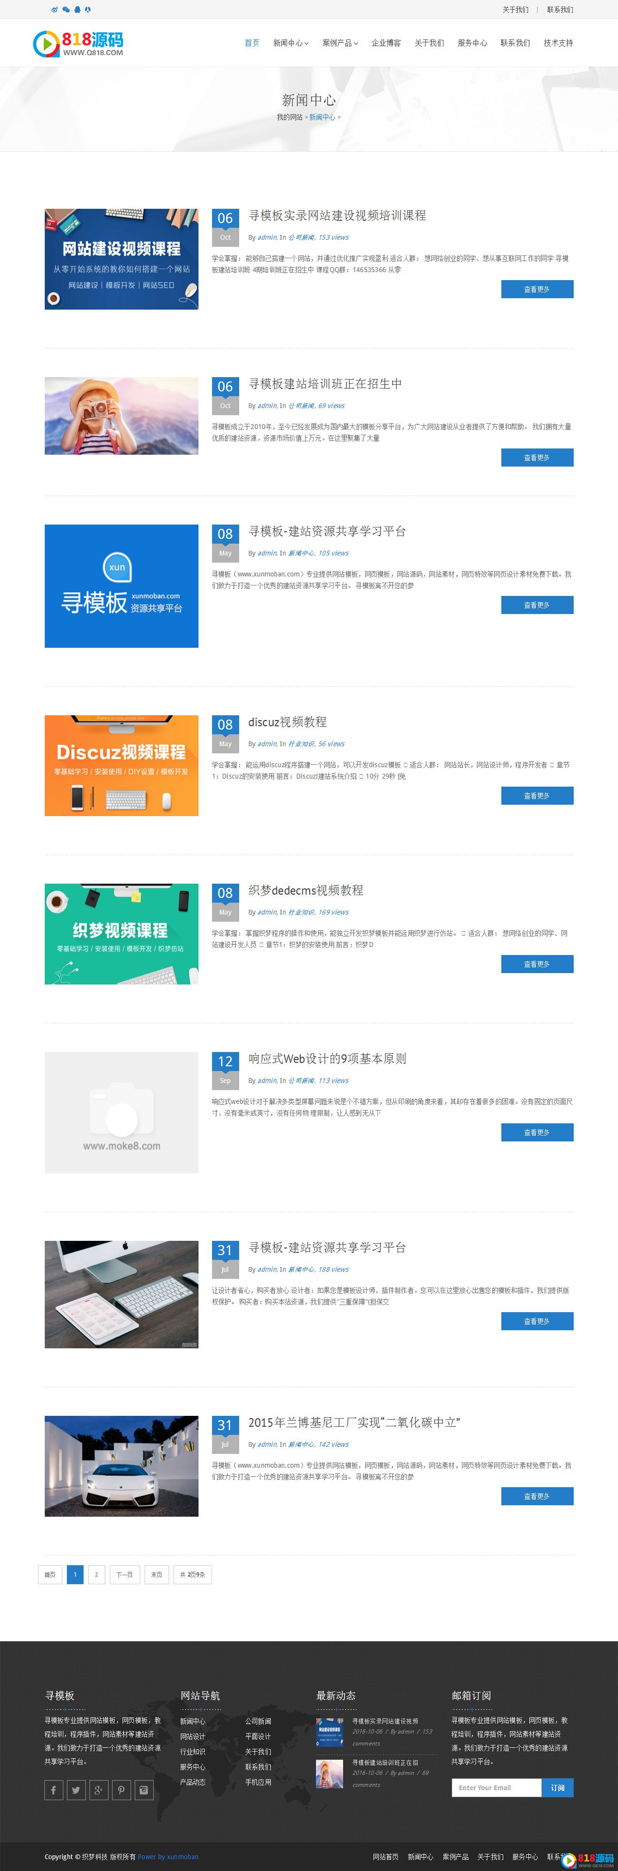Focus the Enter Your Email input field
This screenshot has width=618, height=1871.
497,1787
